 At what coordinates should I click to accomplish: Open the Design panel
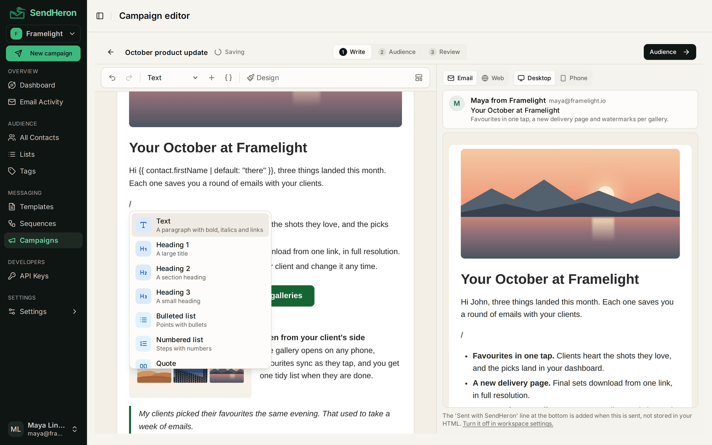click(x=263, y=78)
